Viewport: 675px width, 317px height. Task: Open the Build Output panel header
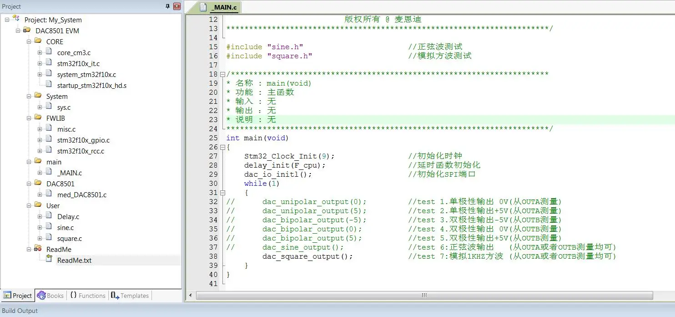click(x=20, y=311)
